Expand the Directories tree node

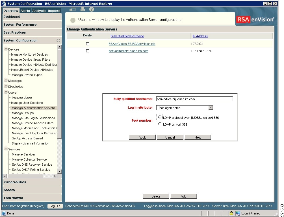coord(6,86)
